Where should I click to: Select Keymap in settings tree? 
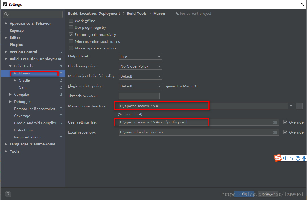coord(17,31)
